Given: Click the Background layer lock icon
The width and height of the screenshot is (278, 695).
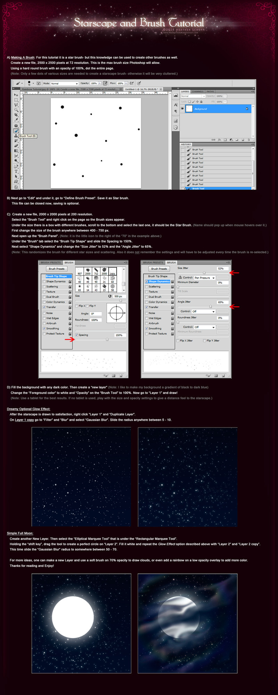Looking at the screenshot, I should (247, 109).
